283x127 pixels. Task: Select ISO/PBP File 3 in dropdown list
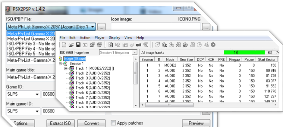[x=31, y=44]
